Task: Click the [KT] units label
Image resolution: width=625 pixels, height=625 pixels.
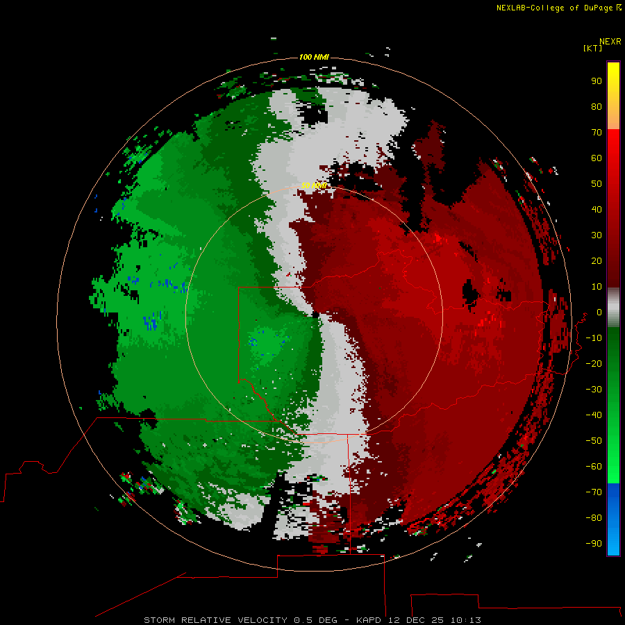Action: (x=592, y=48)
